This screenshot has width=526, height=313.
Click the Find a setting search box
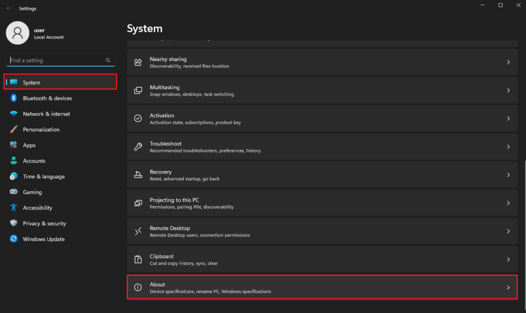(57, 60)
